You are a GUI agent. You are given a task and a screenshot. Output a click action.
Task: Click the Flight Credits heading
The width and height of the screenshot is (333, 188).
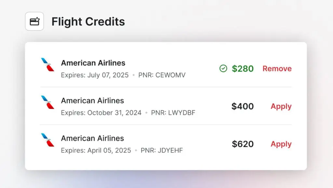pyautogui.click(x=88, y=22)
